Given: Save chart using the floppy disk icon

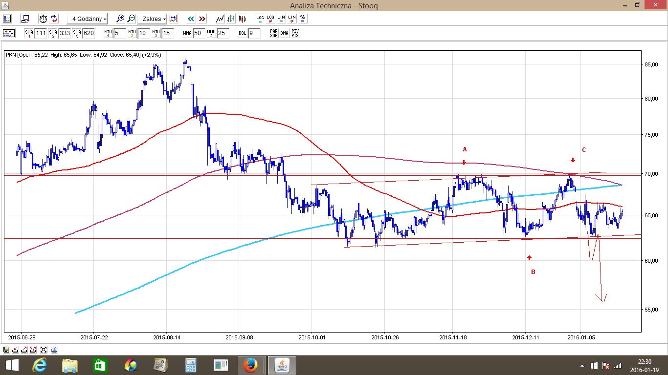Looking at the screenshot, I should [x=6, y=350].
